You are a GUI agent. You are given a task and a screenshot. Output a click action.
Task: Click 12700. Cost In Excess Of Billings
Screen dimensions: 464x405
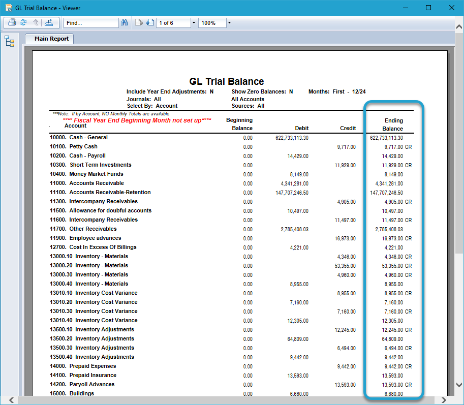(x=93, y=247)
